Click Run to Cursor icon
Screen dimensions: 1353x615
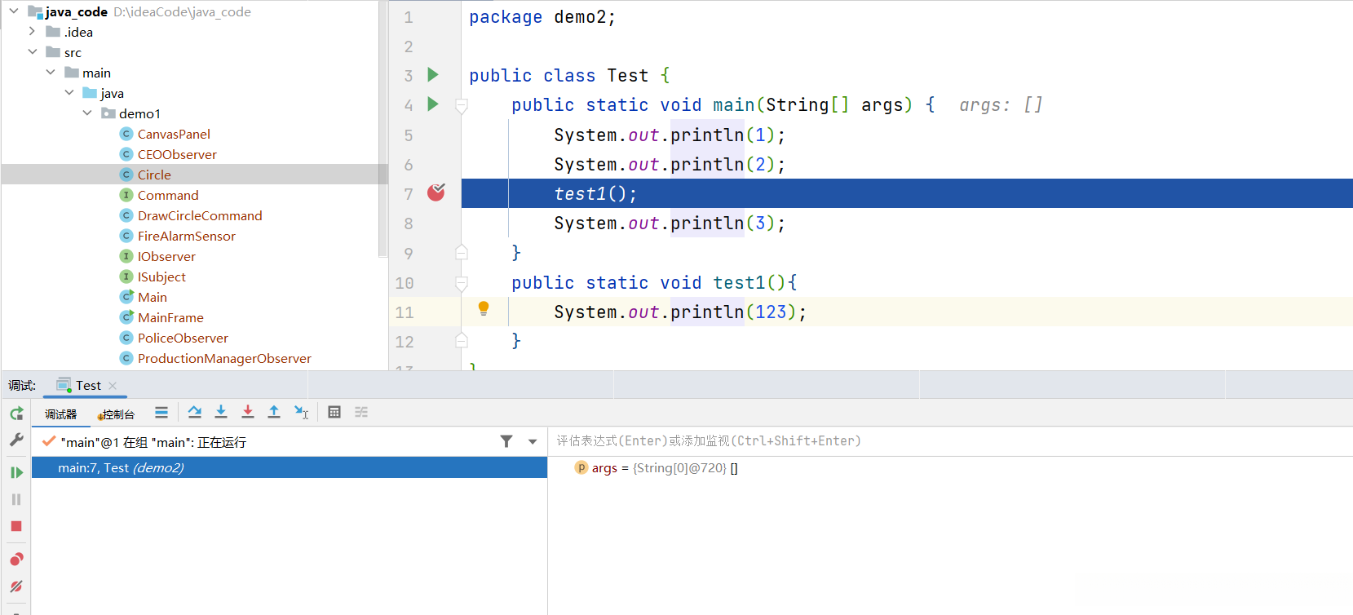click(302, 412)
